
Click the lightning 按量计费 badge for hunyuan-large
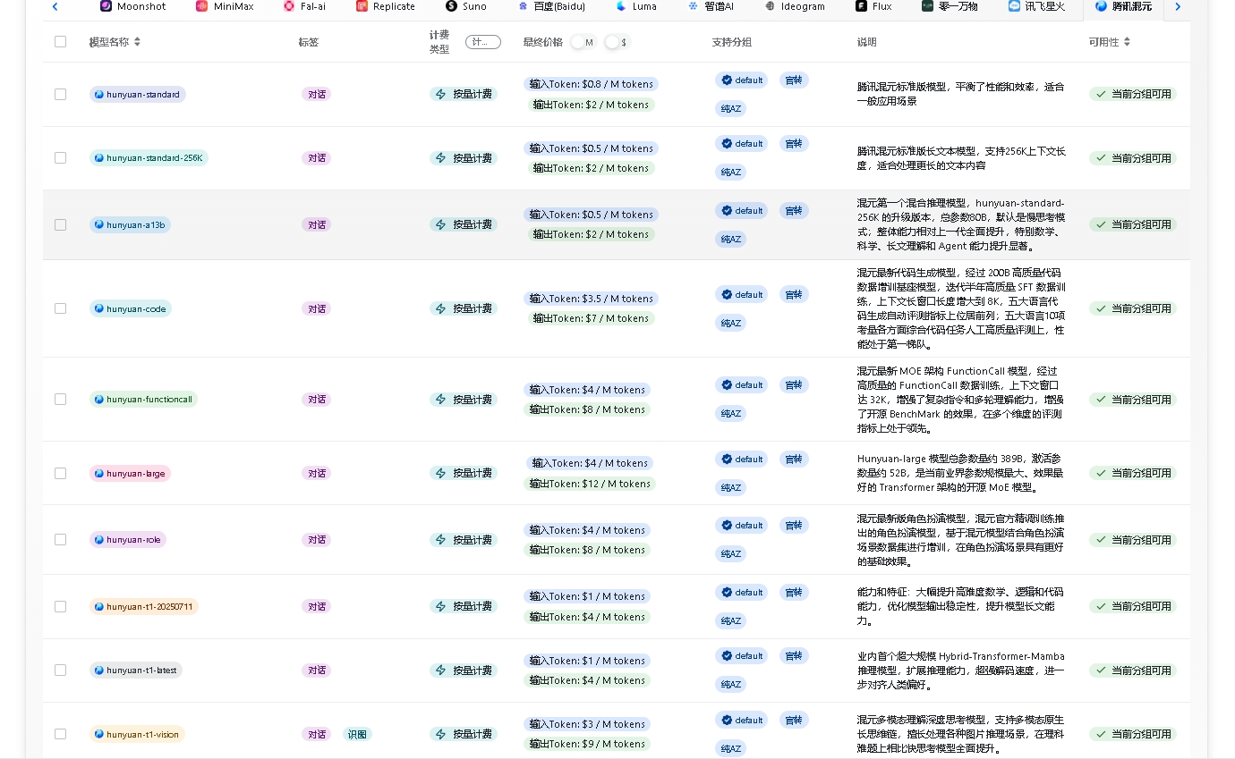tap(464, 473)
